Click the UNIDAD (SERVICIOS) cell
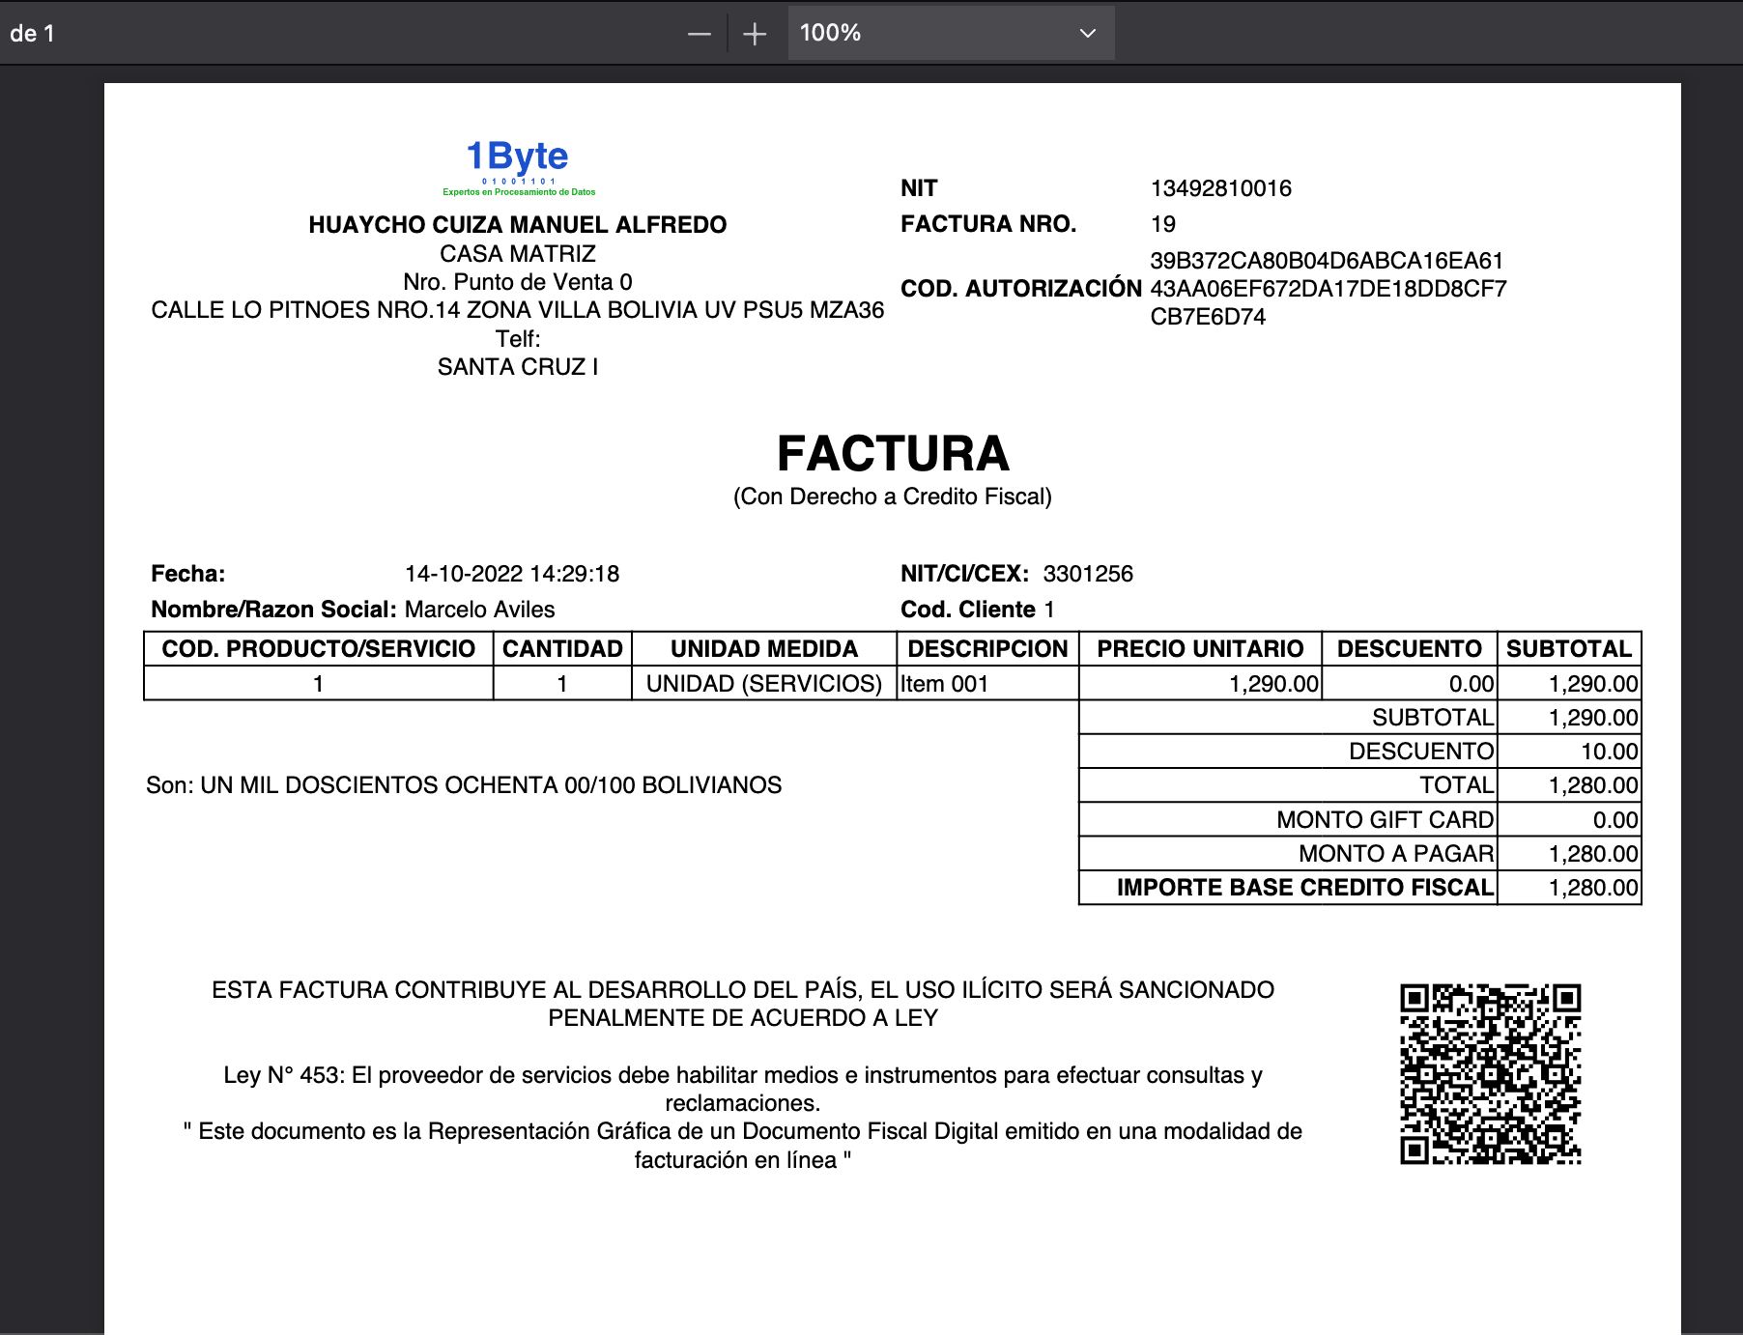Screen dimensions: 1743x1335 pyautogui.click(x=763, y=684)
